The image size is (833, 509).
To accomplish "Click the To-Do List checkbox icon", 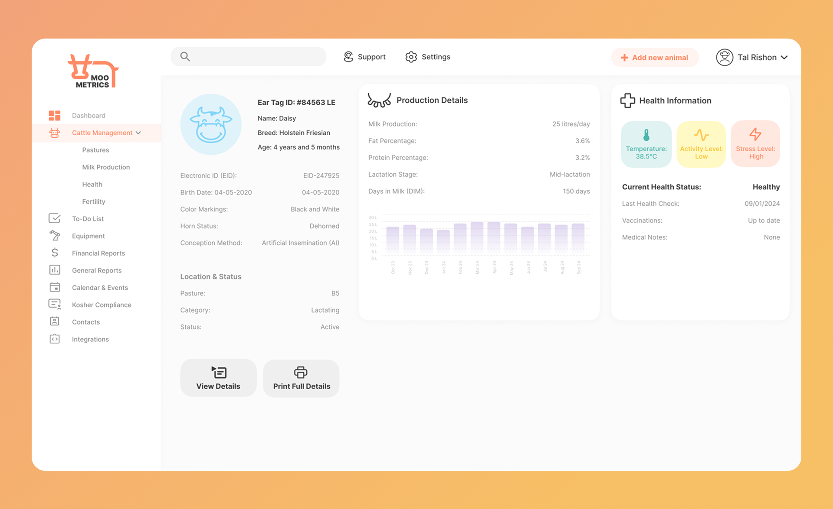I will click(x=54, y=218).
